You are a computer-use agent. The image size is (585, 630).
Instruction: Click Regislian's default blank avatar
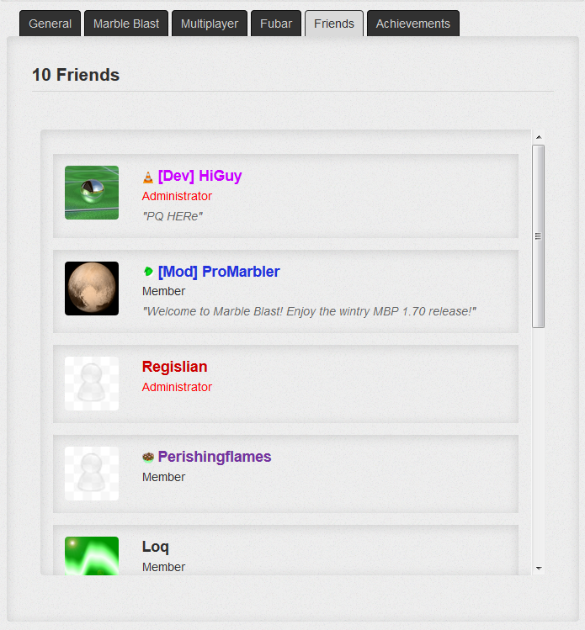[x=92, y=384]
